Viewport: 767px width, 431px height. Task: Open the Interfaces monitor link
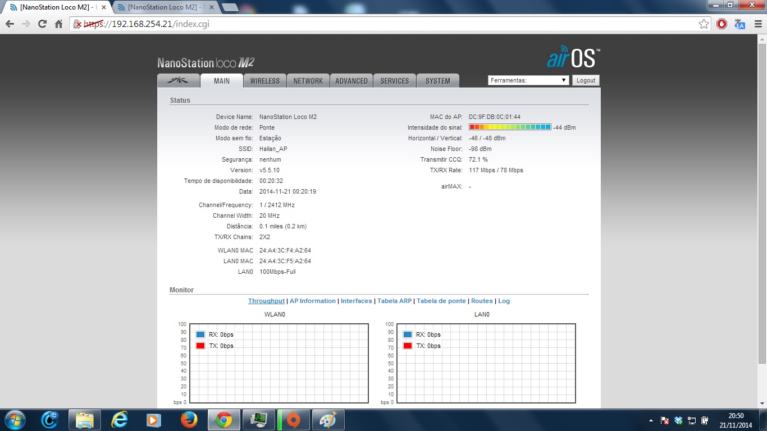(x=357, y=301)
